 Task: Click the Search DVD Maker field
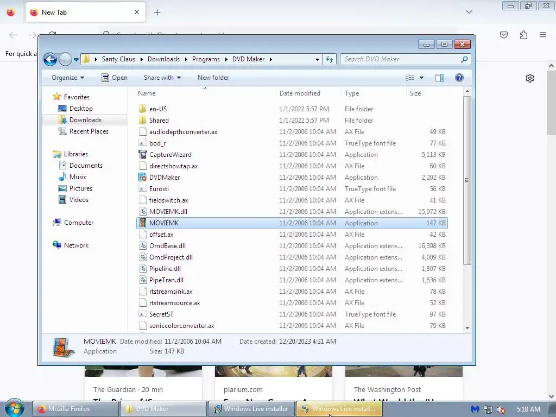click(405, 59)
